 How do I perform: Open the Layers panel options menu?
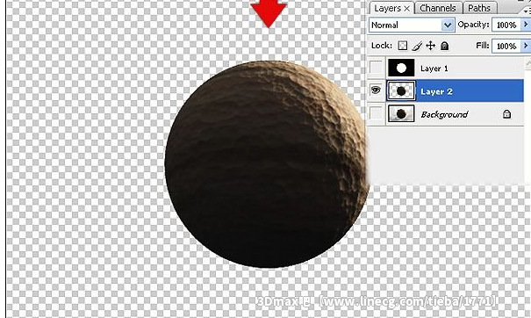[x=527, y=11]
